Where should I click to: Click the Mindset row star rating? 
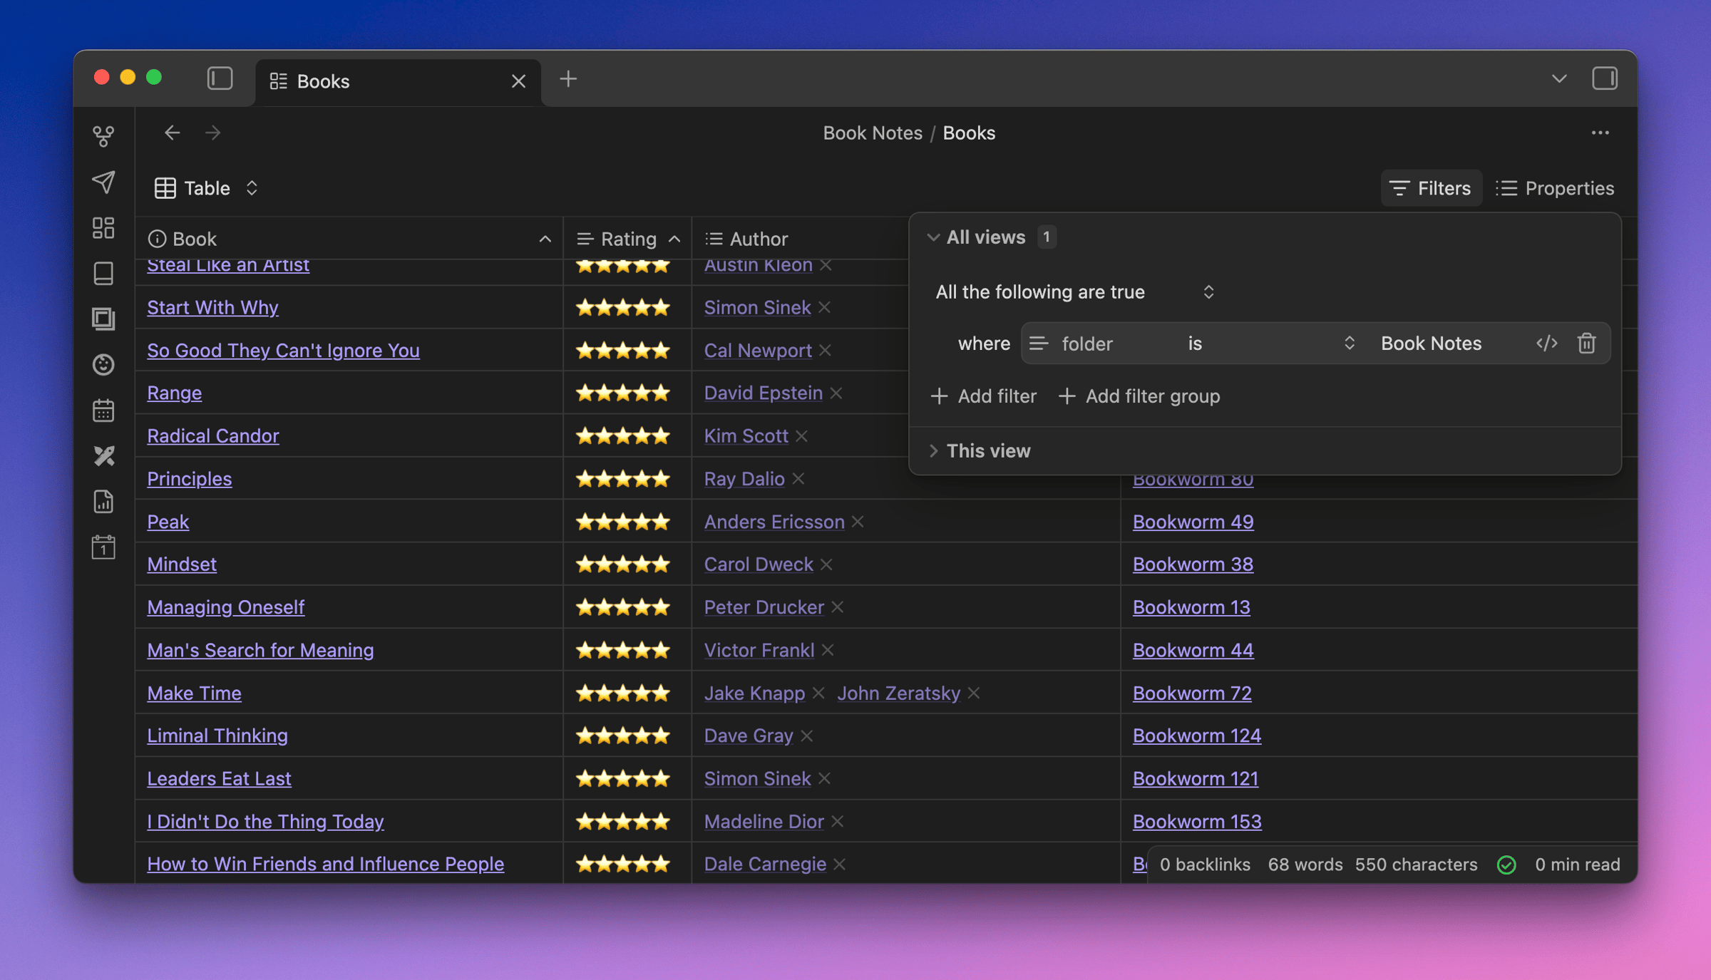coord(623,564)
